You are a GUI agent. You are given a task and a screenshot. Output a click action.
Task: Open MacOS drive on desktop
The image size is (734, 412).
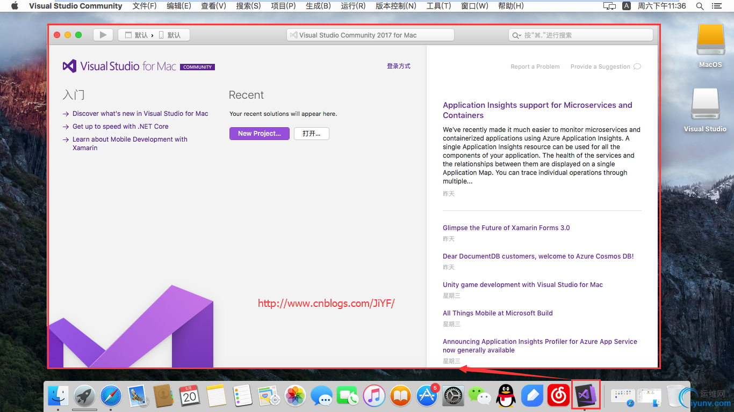[x=710, y=46]
